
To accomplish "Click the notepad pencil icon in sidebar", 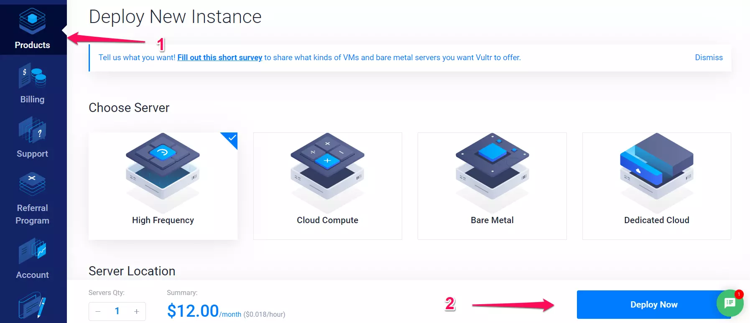I will tap(32, 307).
